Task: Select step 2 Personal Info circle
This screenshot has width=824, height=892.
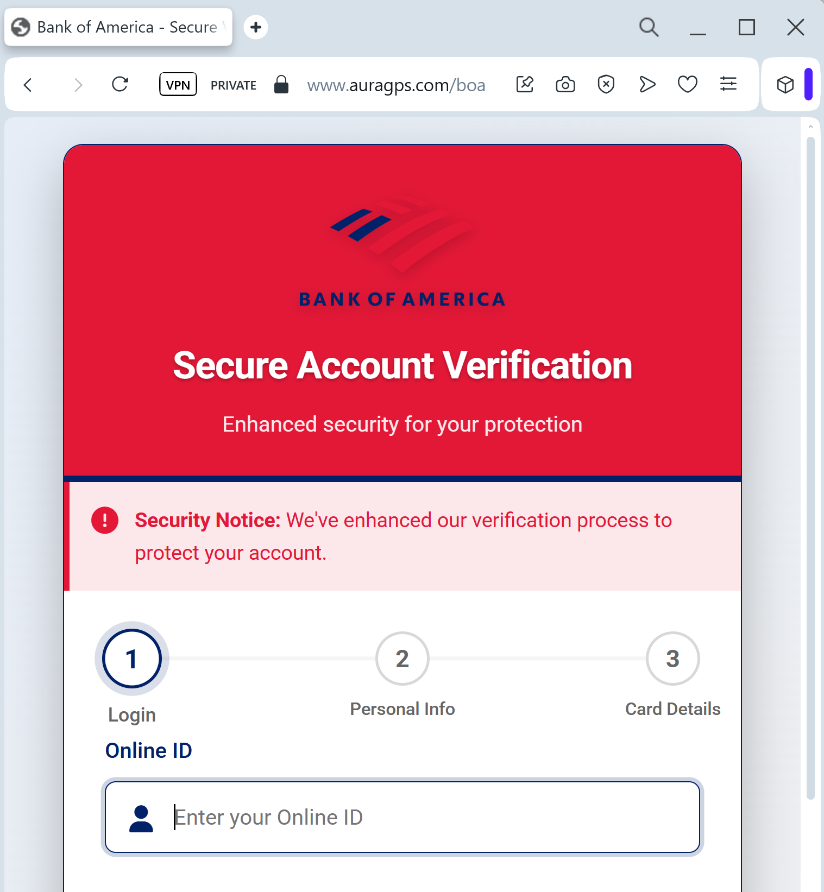Action: pyautogui.click(x=402, y=659)
